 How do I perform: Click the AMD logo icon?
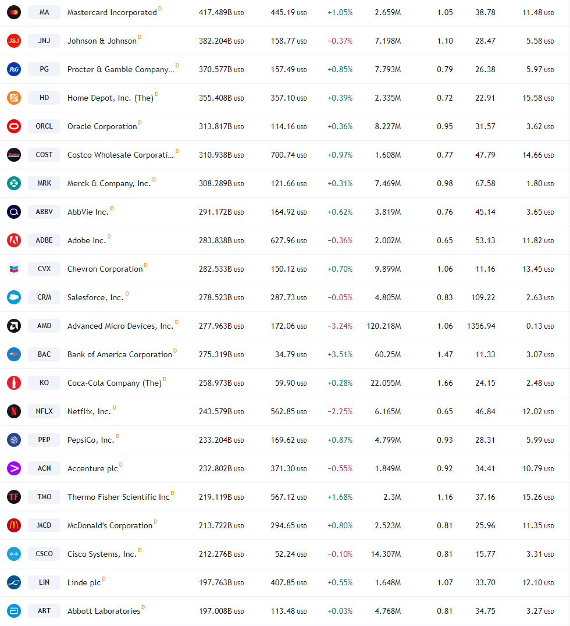pyautogui.click(x=14, y=326)
